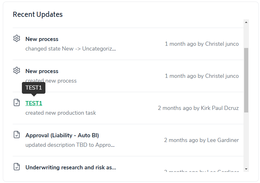
Task: Click '2 months ago by Lee Gardiner' timestamp
Action: coord(201,140)
